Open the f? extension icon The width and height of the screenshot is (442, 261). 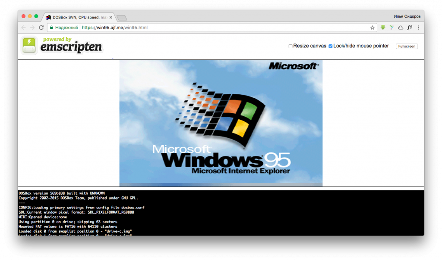point(410,27)
